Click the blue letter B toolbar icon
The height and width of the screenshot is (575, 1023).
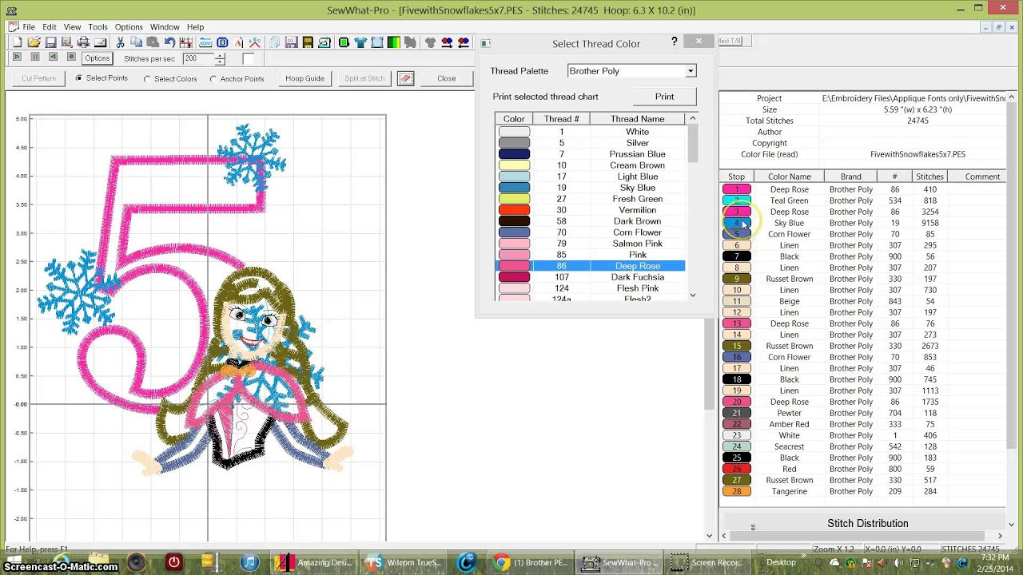click(222, 42)
